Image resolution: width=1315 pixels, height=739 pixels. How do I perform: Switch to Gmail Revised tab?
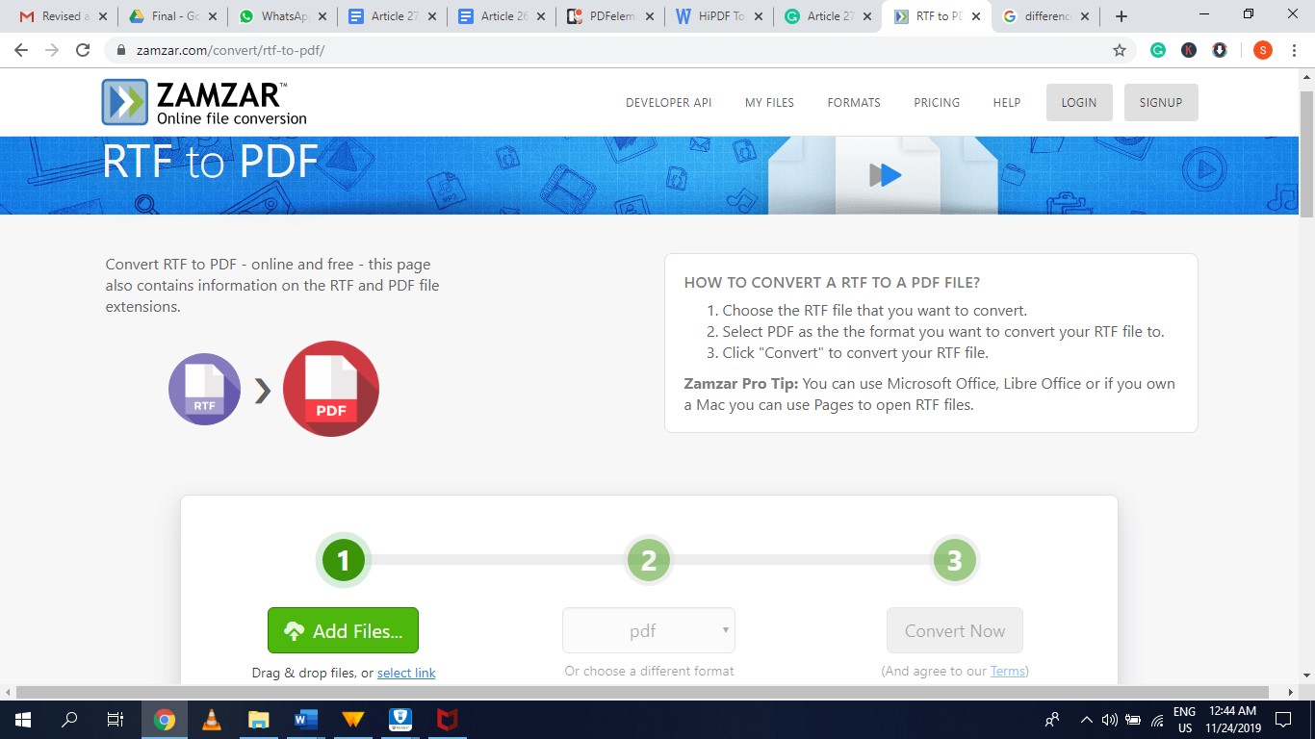(x=61, y=16)
